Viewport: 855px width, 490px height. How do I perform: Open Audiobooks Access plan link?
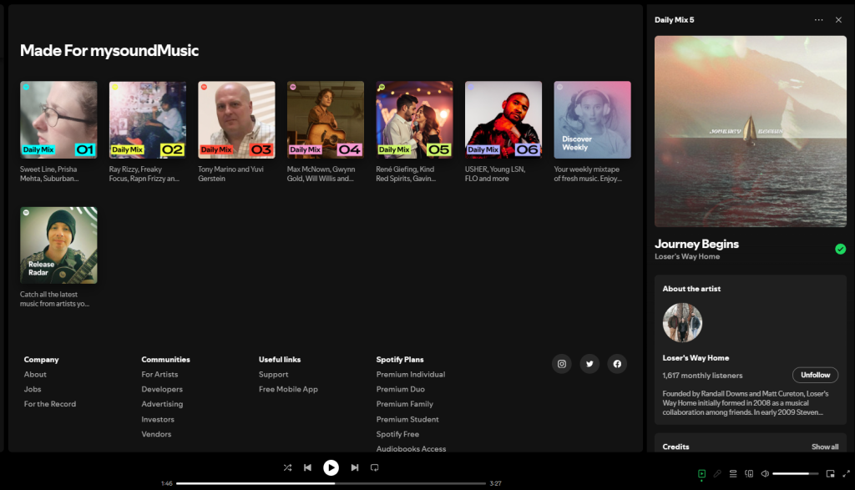pyautogui.click(x=411, y=448)
